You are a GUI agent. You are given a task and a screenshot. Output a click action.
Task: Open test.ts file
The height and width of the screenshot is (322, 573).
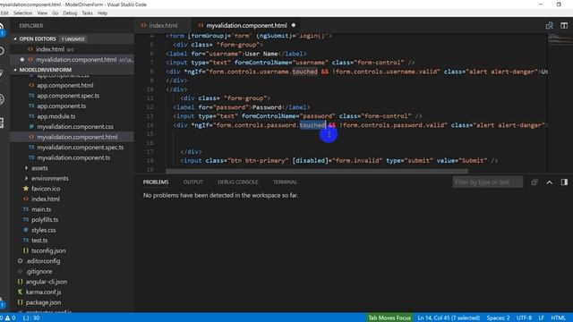[39, 241]
